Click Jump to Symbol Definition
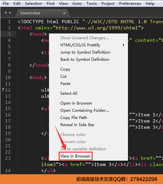 (x=85, y=52)
